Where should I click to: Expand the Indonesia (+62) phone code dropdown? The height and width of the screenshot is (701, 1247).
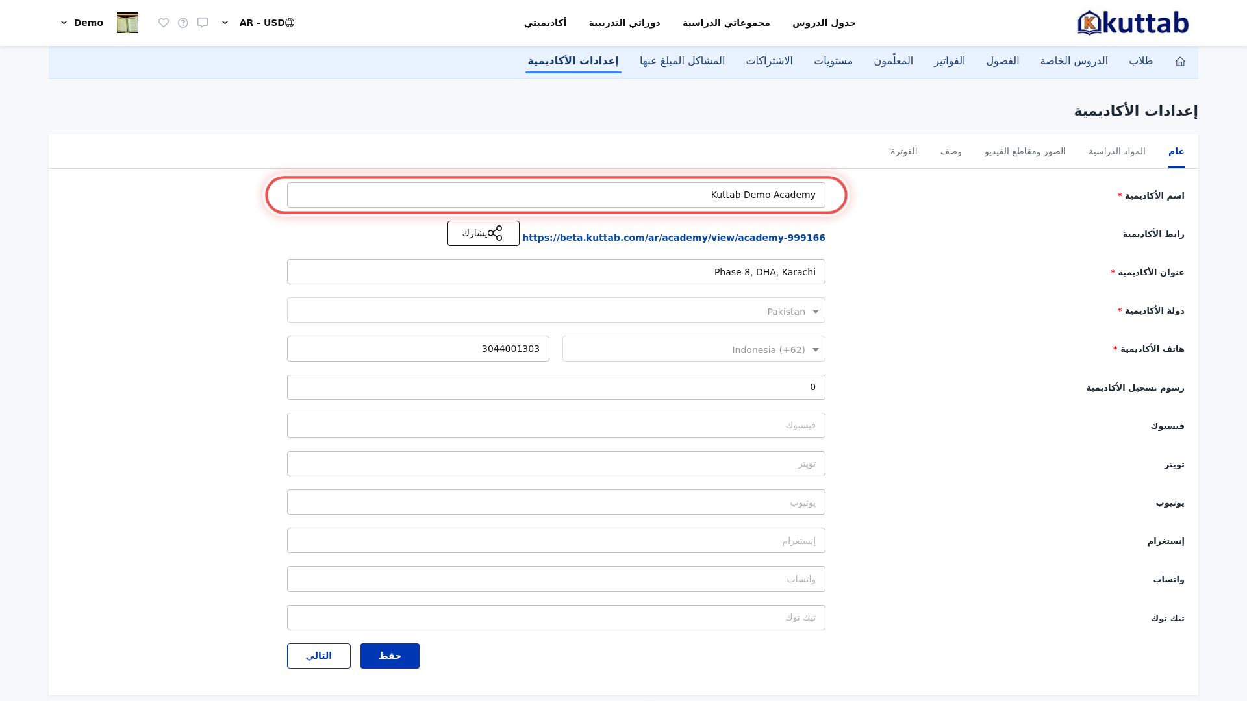point(694,349)
